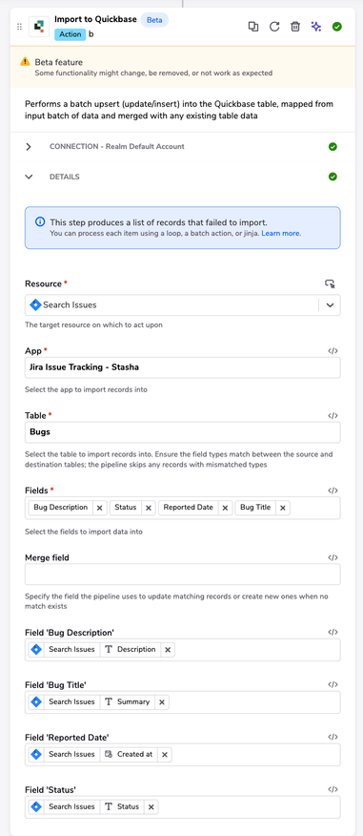Toggle code view for Fields selector
Viewport: 363px width, 836px height.
click(333, 491)
